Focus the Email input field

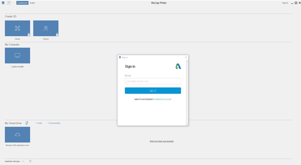(153, 81)
